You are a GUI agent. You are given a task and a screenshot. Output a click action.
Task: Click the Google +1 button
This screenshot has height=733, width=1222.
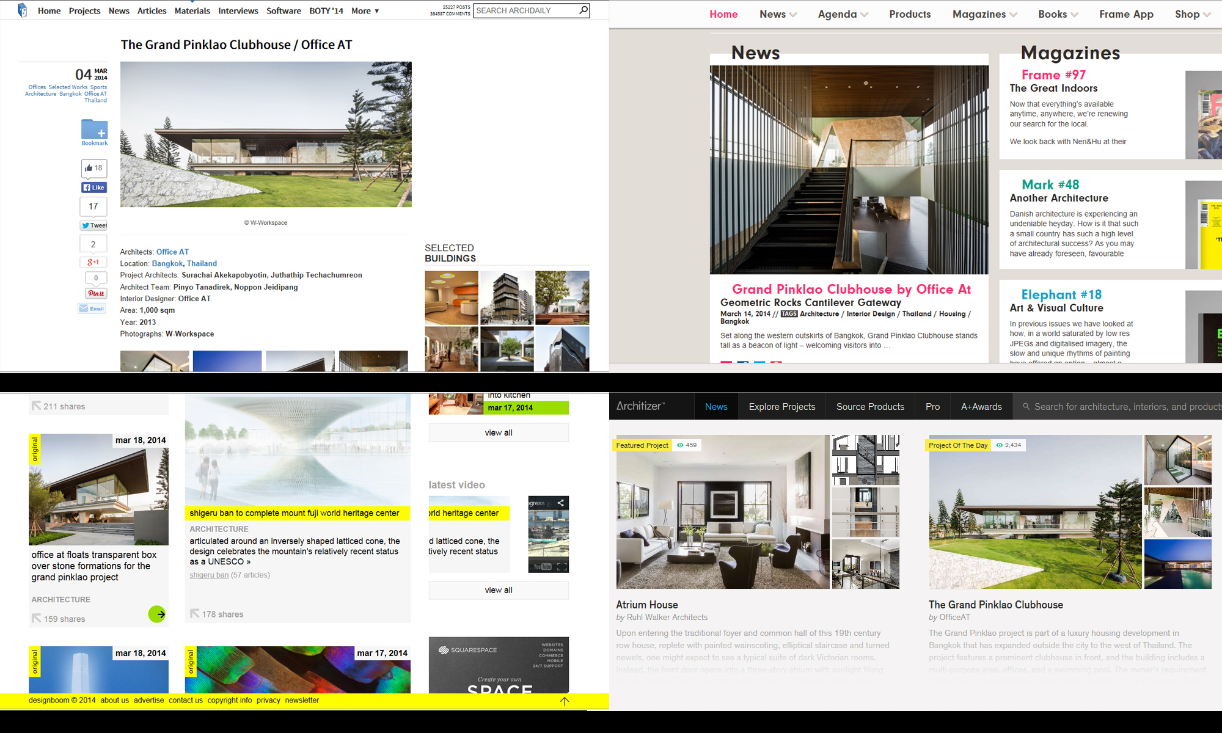click(93, 262)
